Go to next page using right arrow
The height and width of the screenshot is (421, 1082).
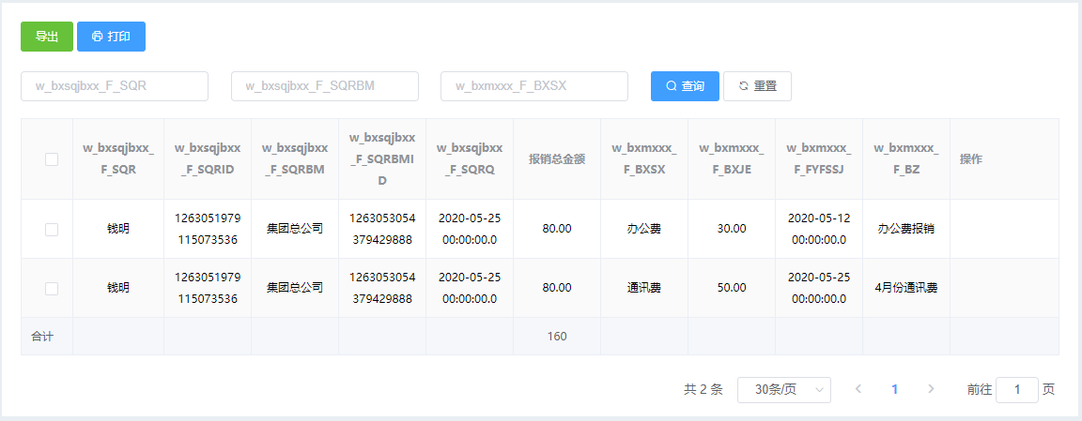[931, 389]
